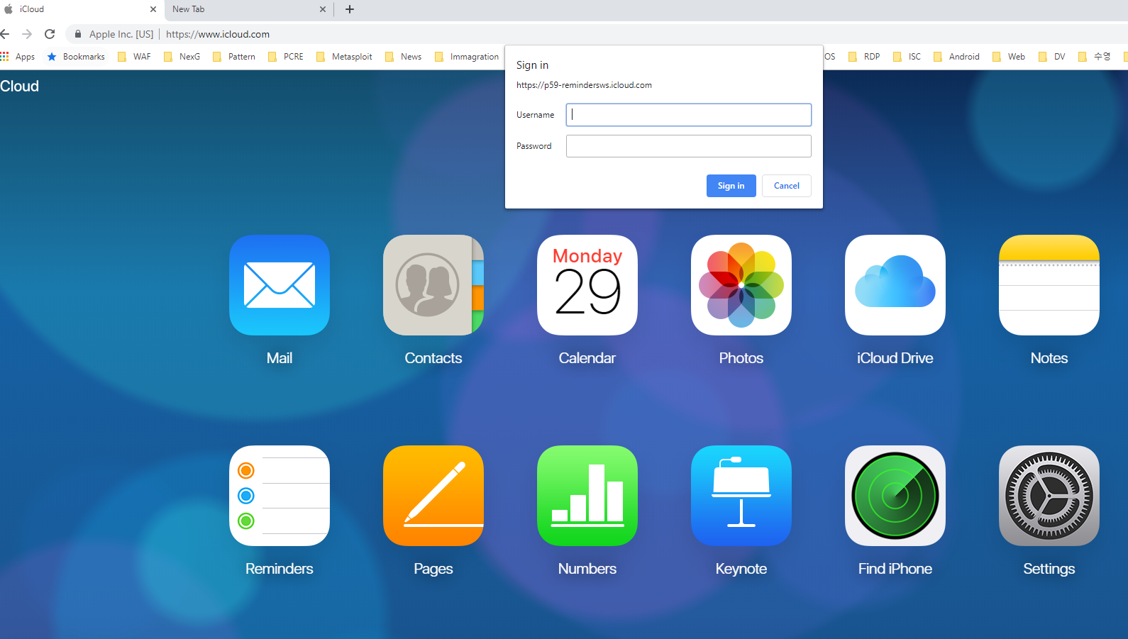1128x639 pixels.
Task: Close the New Tab browser tab
Action: pyautogui.click(x=323, y=9)
